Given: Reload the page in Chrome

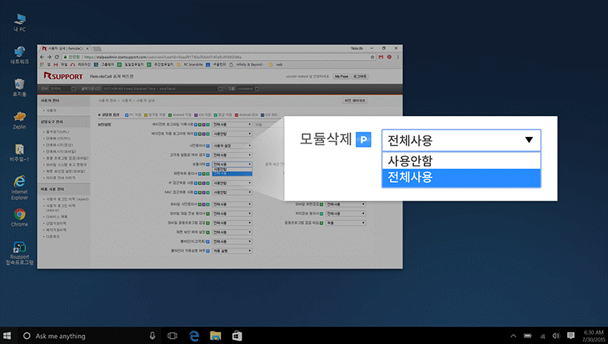Looking at the screenshot, I should 56,57.
